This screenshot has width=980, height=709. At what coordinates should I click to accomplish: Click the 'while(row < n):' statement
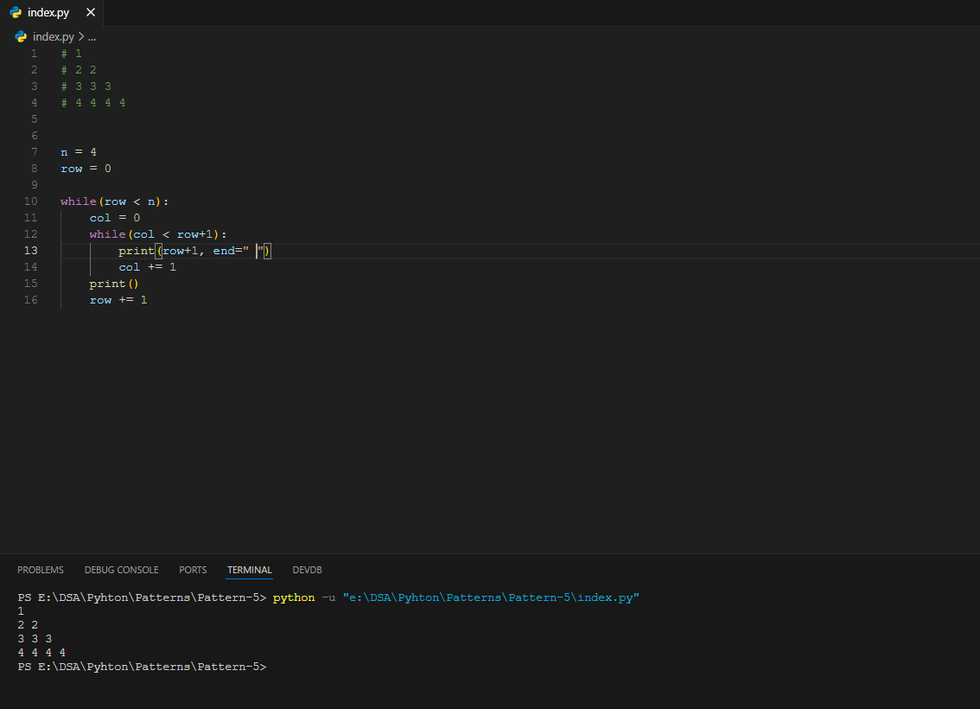pyautogui.click(x=114, y=201)
